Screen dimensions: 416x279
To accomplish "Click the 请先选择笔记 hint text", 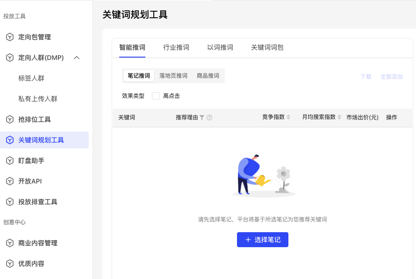I will [262, 220].
